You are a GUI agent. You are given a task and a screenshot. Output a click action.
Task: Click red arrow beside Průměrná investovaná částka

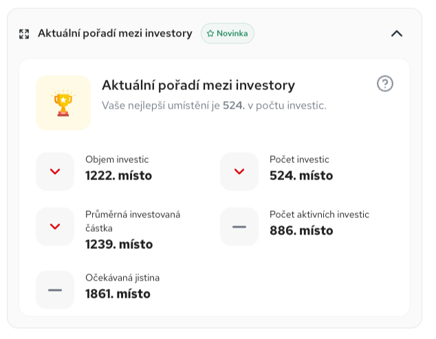pyautogui.click(x=55, y=226)
